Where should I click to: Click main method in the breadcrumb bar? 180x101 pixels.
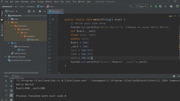pos(50,6)
